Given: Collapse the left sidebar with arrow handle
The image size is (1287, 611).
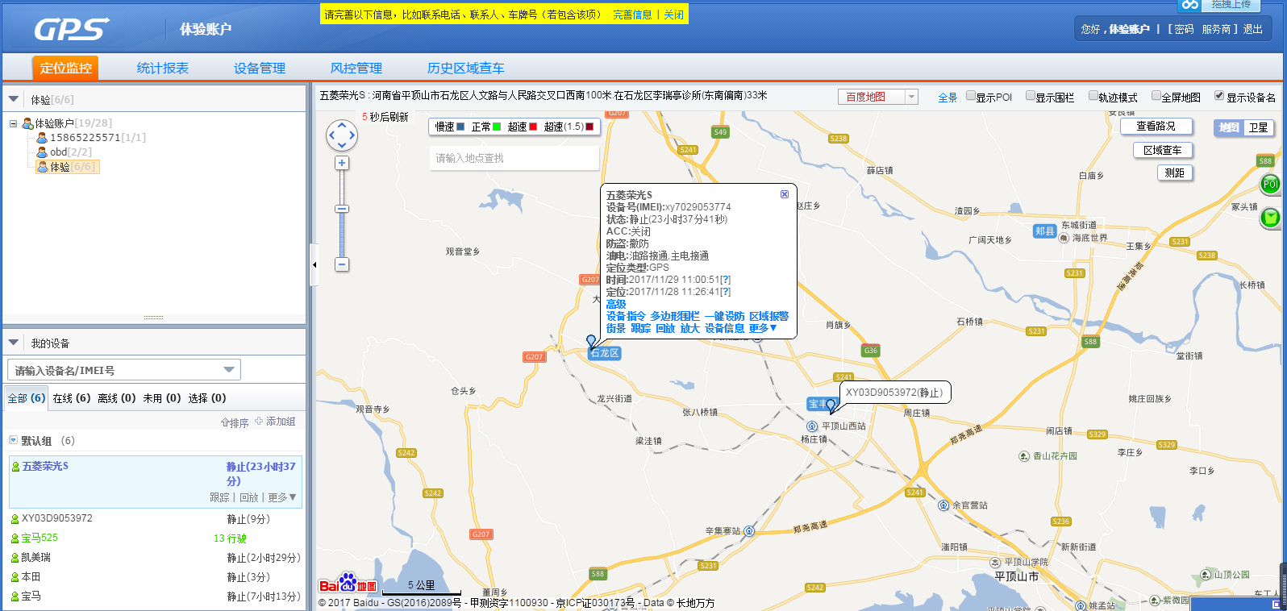Looking at the screenshot, I should tap(314, 264).
